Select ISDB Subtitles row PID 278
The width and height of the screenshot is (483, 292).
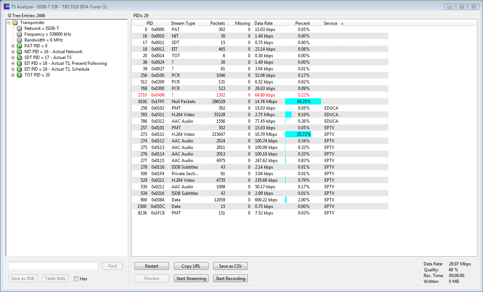(260, 167)
